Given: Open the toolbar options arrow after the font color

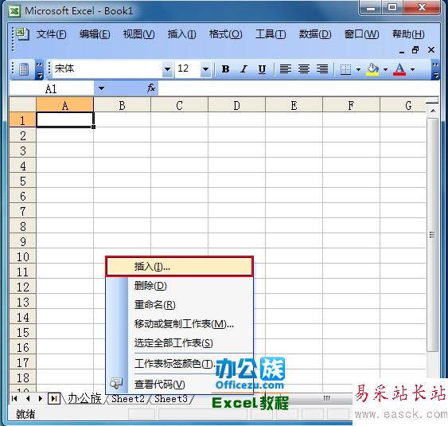Looking at the screenshot, I should tap(435, 70).
